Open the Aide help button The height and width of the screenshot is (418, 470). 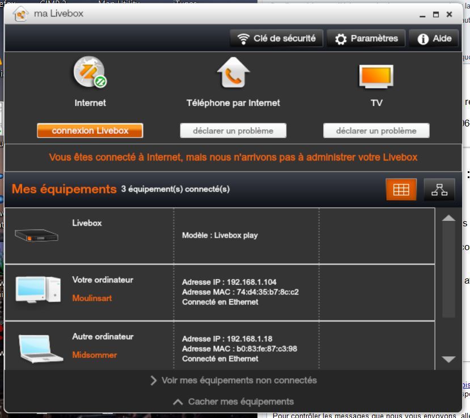click(x=434, y=39)
